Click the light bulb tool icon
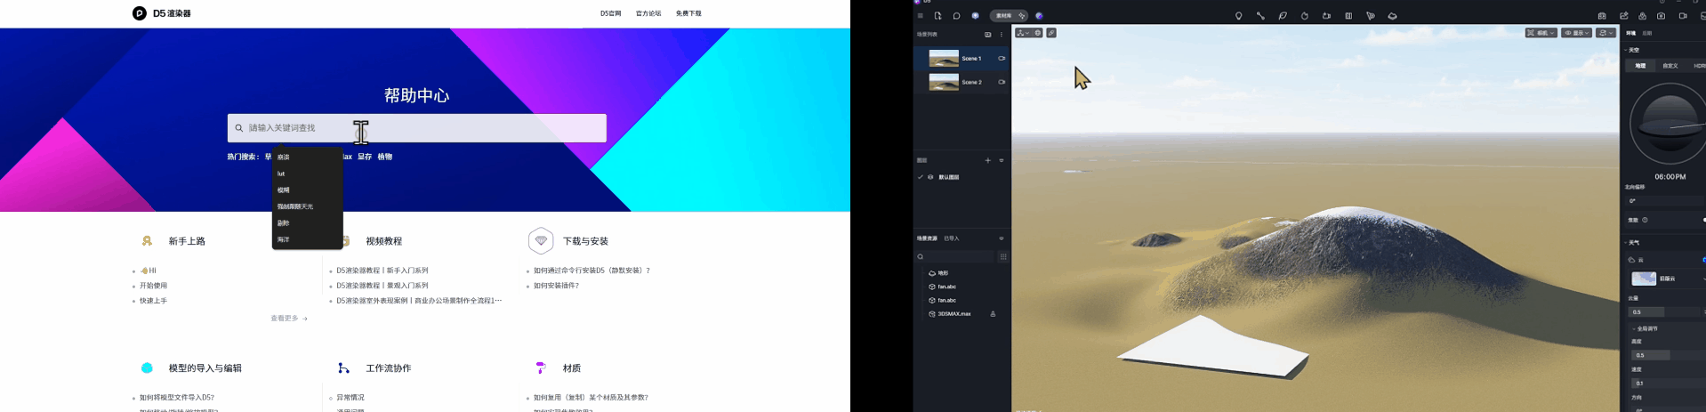1706x412 pixels. point(1238,16)
